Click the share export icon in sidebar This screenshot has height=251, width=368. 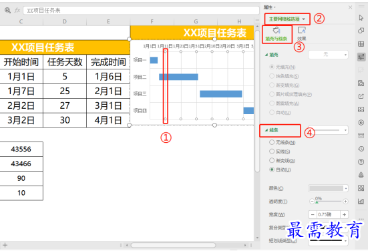pyautogui.click(x=361, y=96)
